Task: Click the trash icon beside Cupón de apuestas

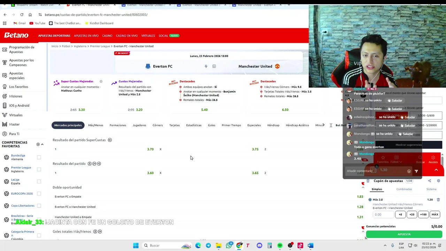Action: [x=368, y=181]
